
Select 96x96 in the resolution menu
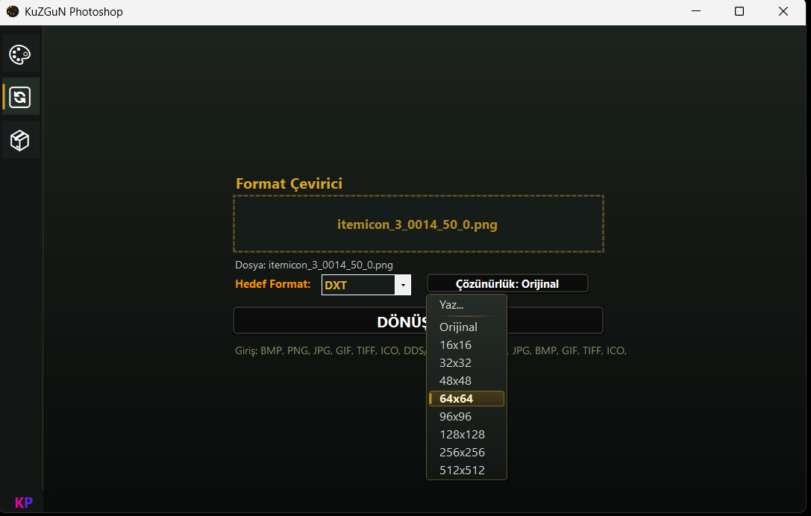click(466, 416)
